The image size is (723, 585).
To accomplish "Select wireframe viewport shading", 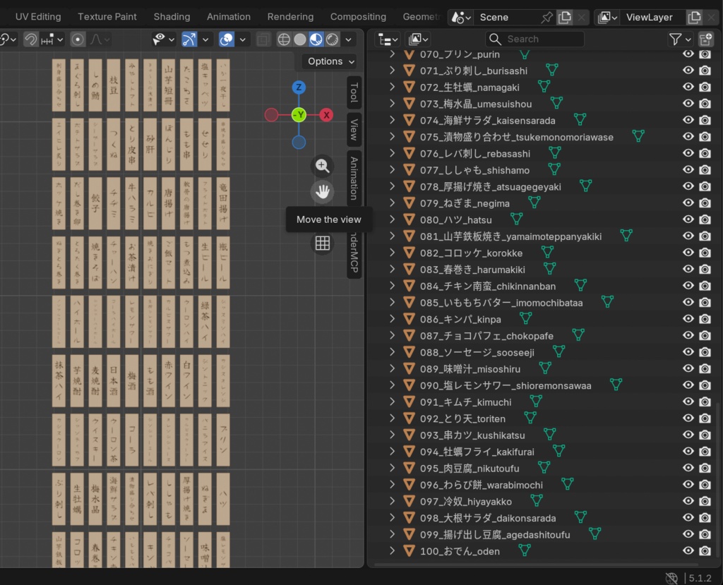I will click(284, 40).
